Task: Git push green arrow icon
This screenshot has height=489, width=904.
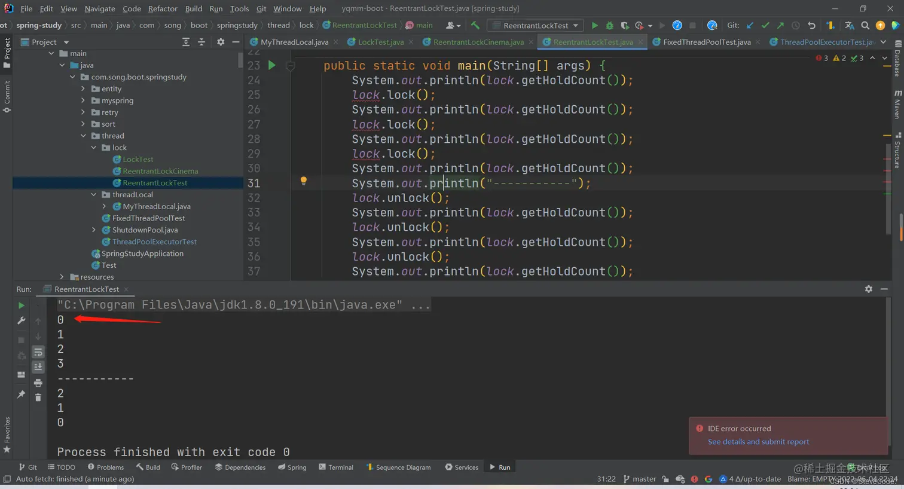Action: (x=780, y=26)
